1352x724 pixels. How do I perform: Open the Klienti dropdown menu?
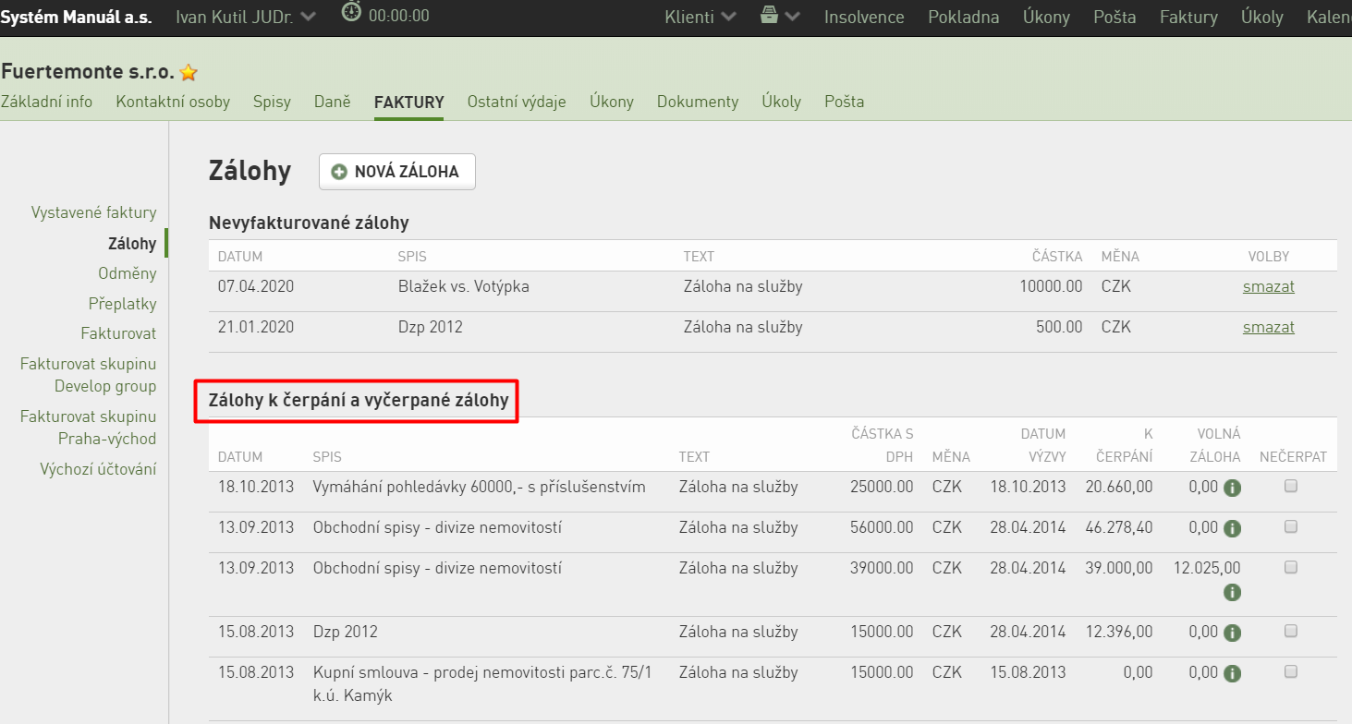[x=700, y=17]
